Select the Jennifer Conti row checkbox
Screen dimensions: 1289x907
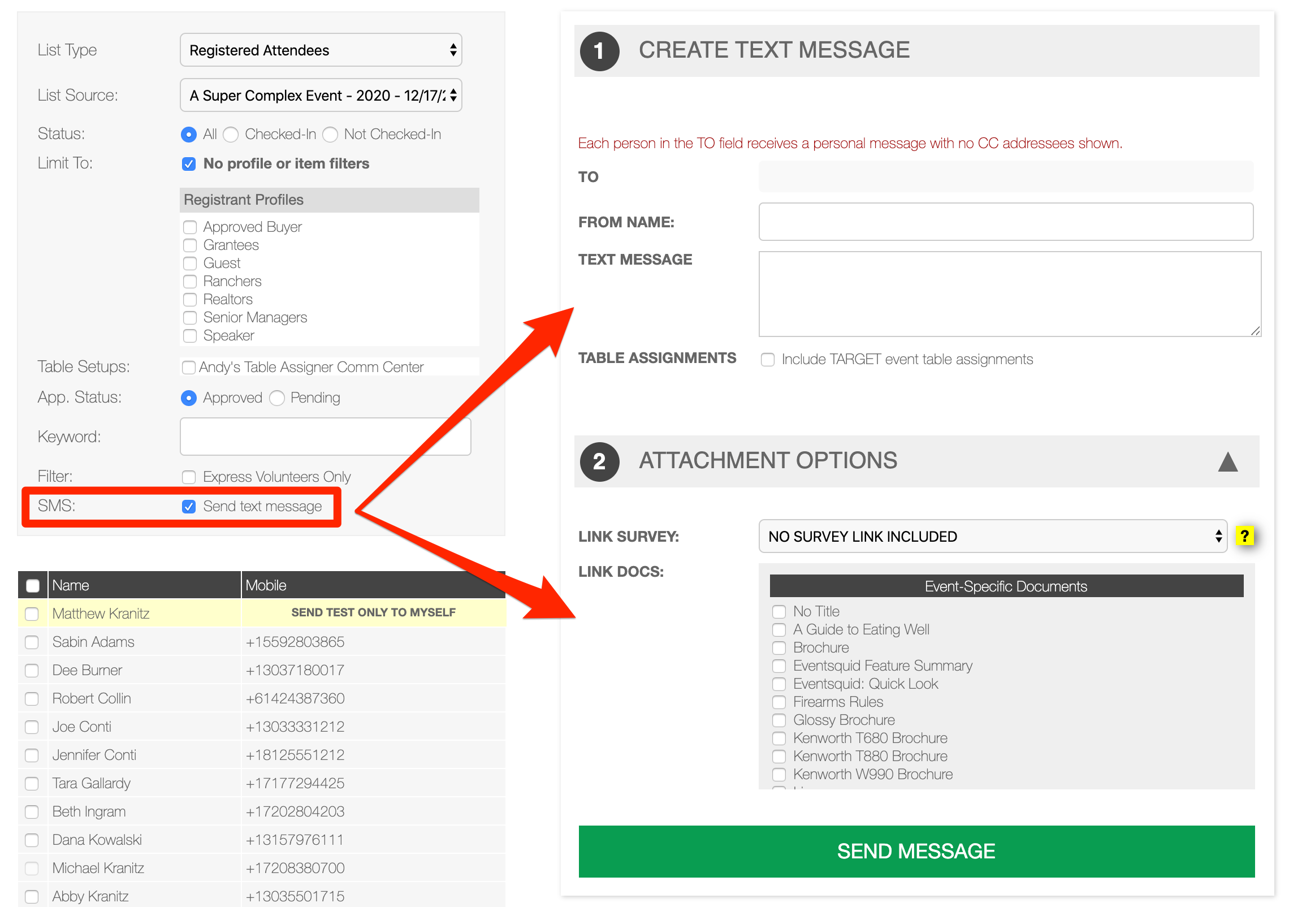point(32,755)
